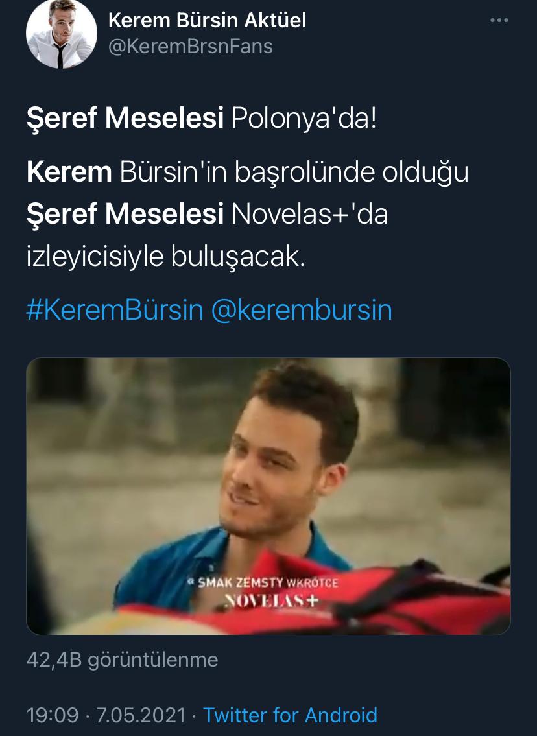Click the 19:09 timestamp
The width and height of the screenshot is (537, 736).
pos(53,715)
